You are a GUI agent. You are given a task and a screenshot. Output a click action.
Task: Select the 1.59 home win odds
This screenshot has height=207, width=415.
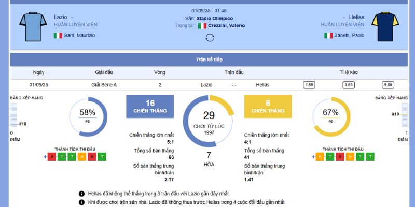[x=309, y=85]
